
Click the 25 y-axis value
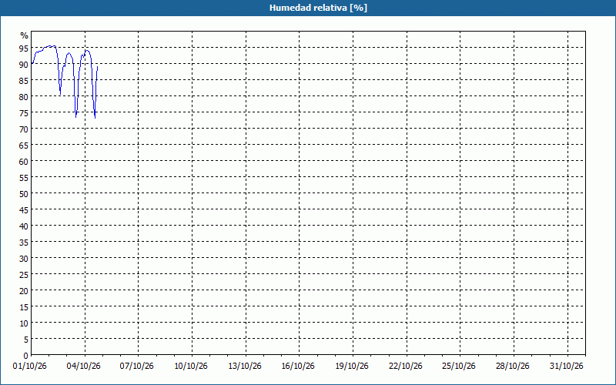[24, 275]
